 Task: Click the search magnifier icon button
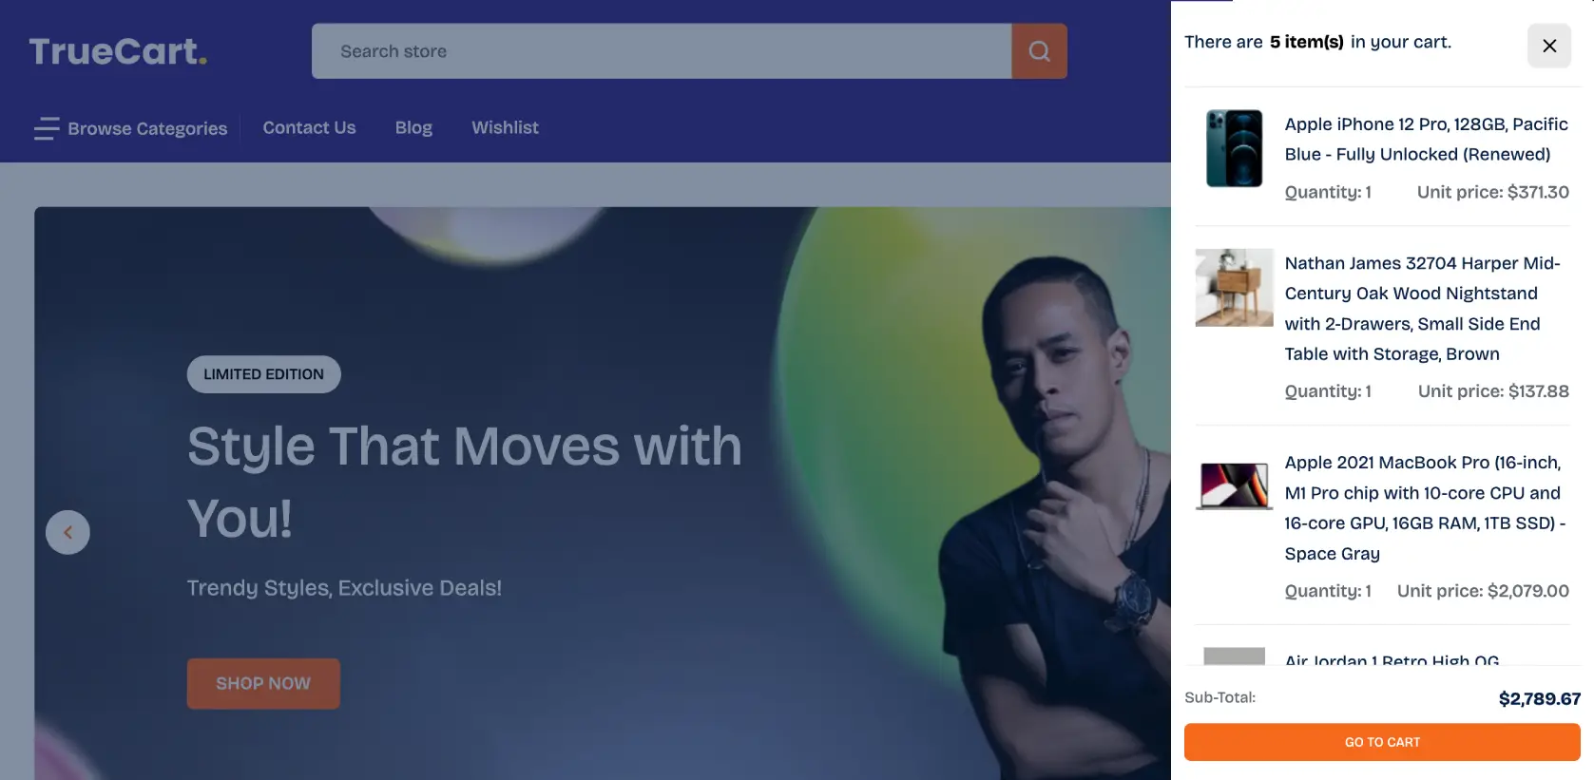pos(1039,51)
